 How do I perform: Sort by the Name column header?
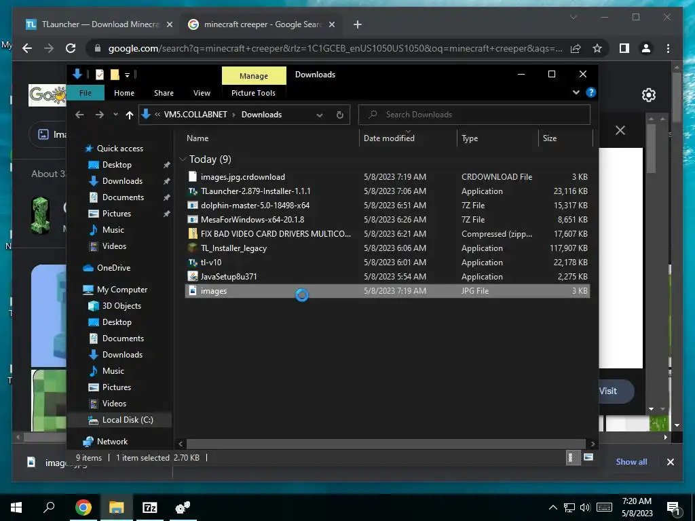click(198, 138)
